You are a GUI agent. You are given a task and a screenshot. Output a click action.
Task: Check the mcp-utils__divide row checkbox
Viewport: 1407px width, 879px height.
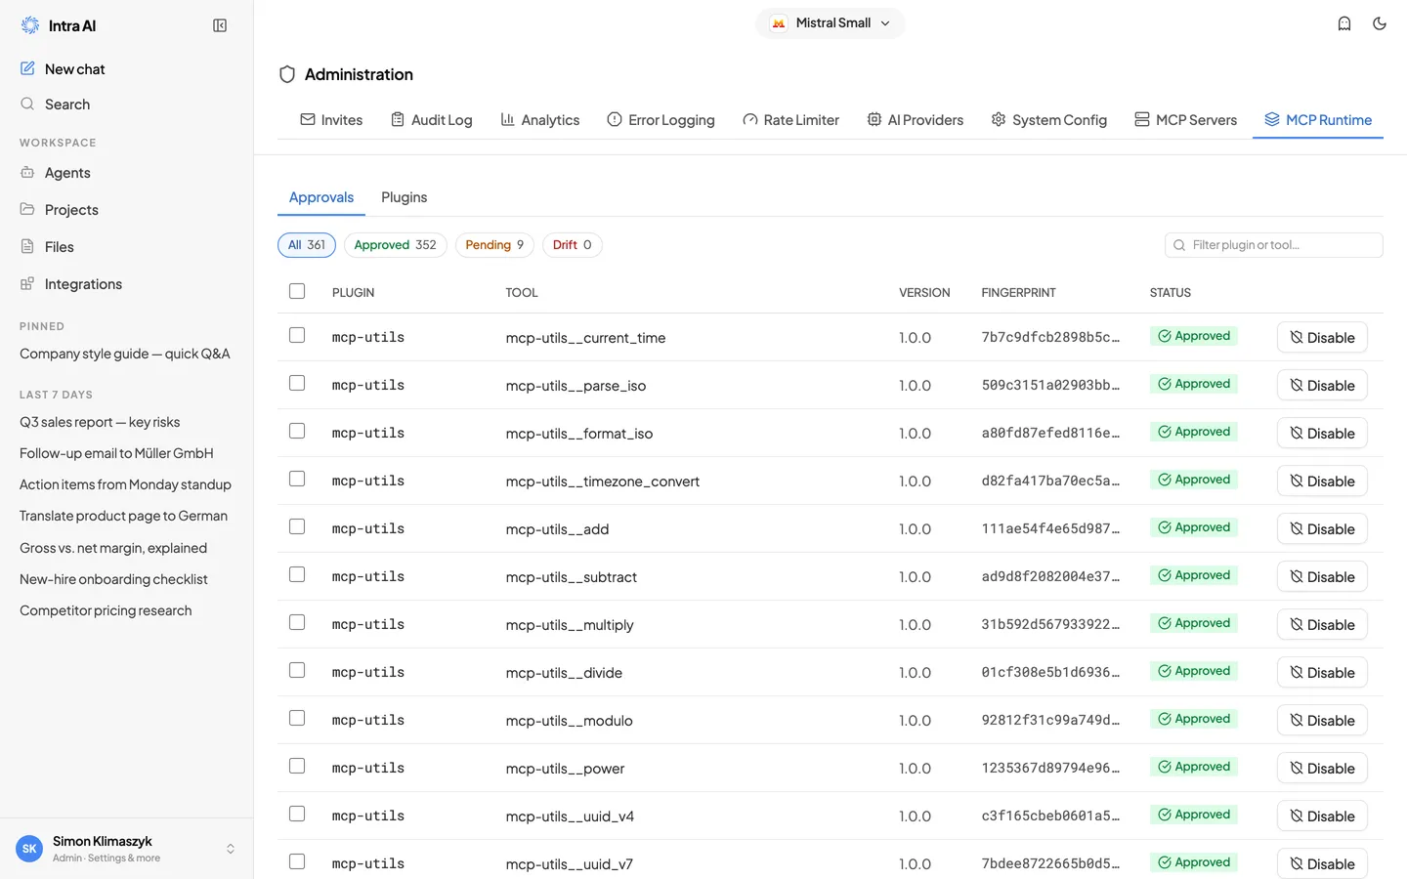297,670
